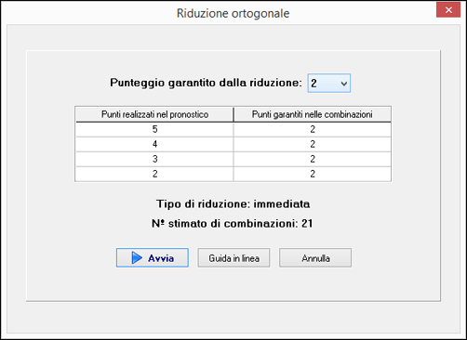Open the Guida in linea help

233,257
